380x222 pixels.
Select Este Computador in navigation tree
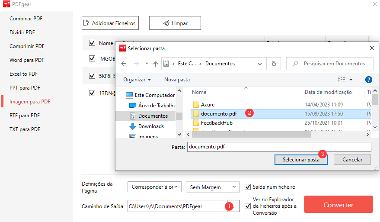tap(150, 95)
